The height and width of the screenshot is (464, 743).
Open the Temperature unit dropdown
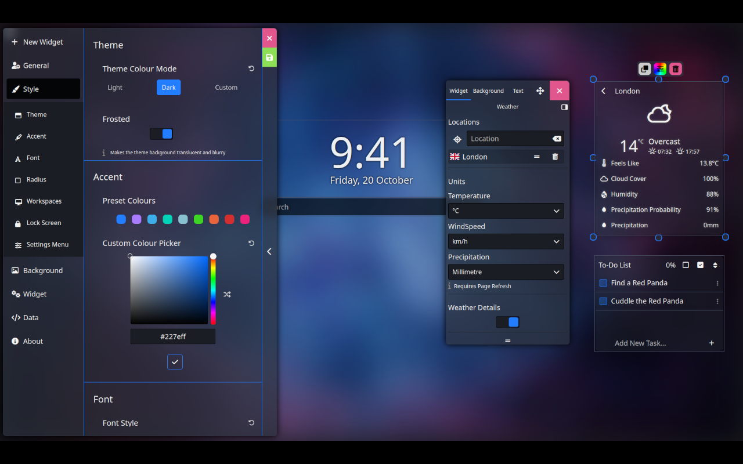[x=506, y=211]
